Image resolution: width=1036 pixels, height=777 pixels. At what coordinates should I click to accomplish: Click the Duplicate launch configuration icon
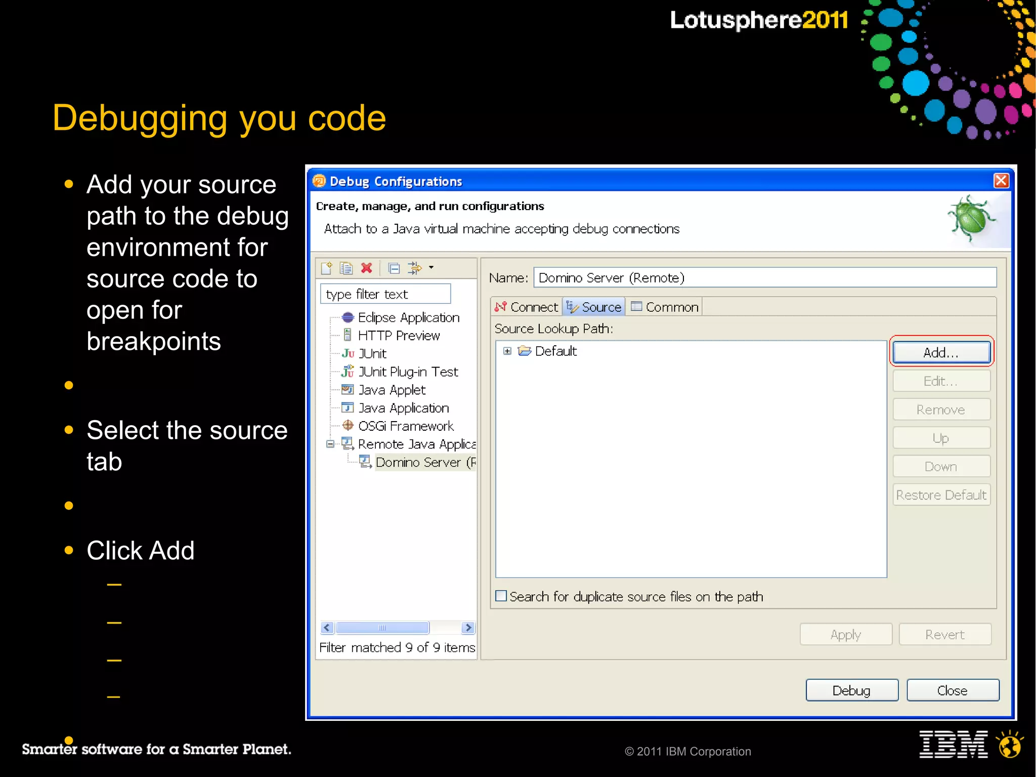[347, 268]
